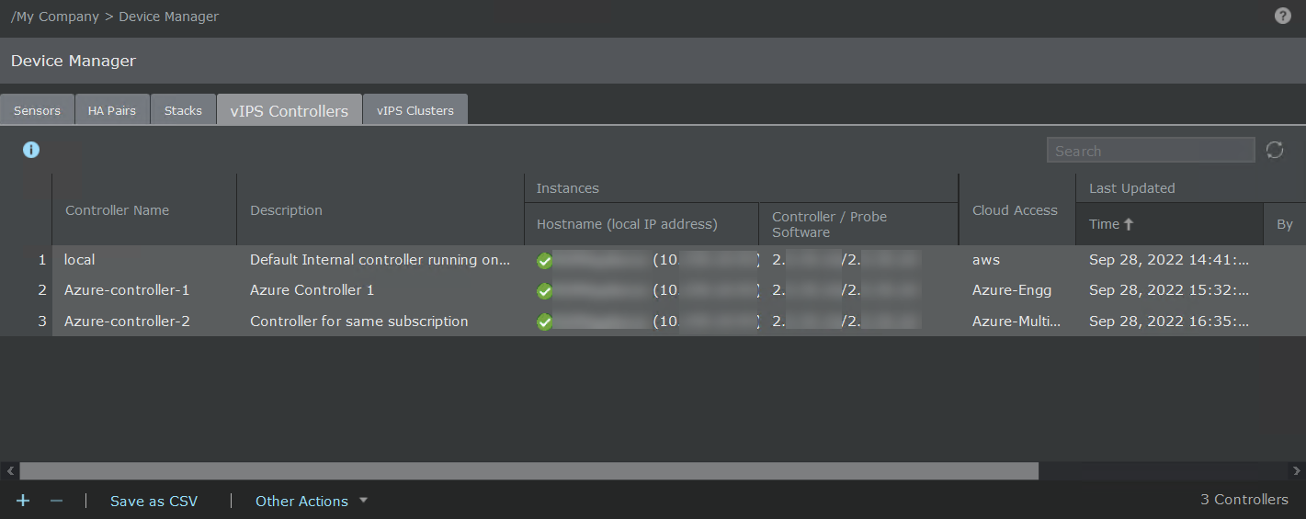The height and width of the screenshot is (519, 1306).
Task: Open the vIPS Clusters tab
Action: pyautogui.click(x=415, y=110)
